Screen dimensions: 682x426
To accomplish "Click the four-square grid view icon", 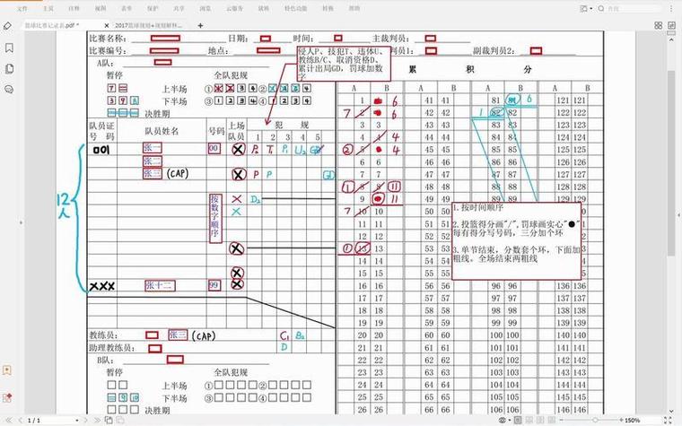I will [659, 26].
